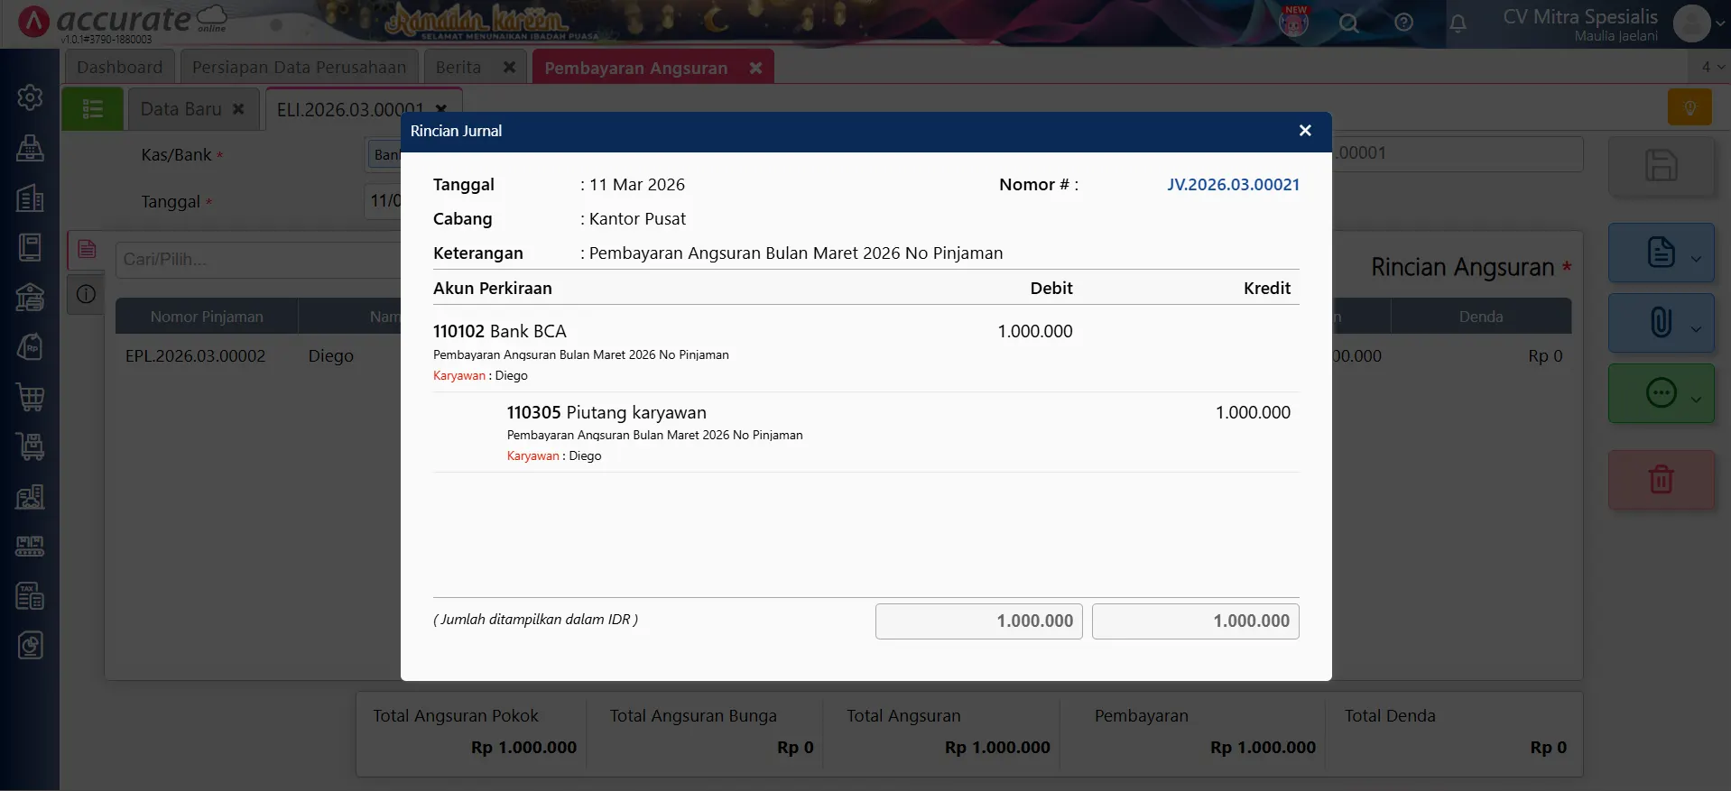Image resolution: width=1731 pixels, height=791 pixels.
Task: Open the shopping cart module in sidebar
Action: coord(30,397)
